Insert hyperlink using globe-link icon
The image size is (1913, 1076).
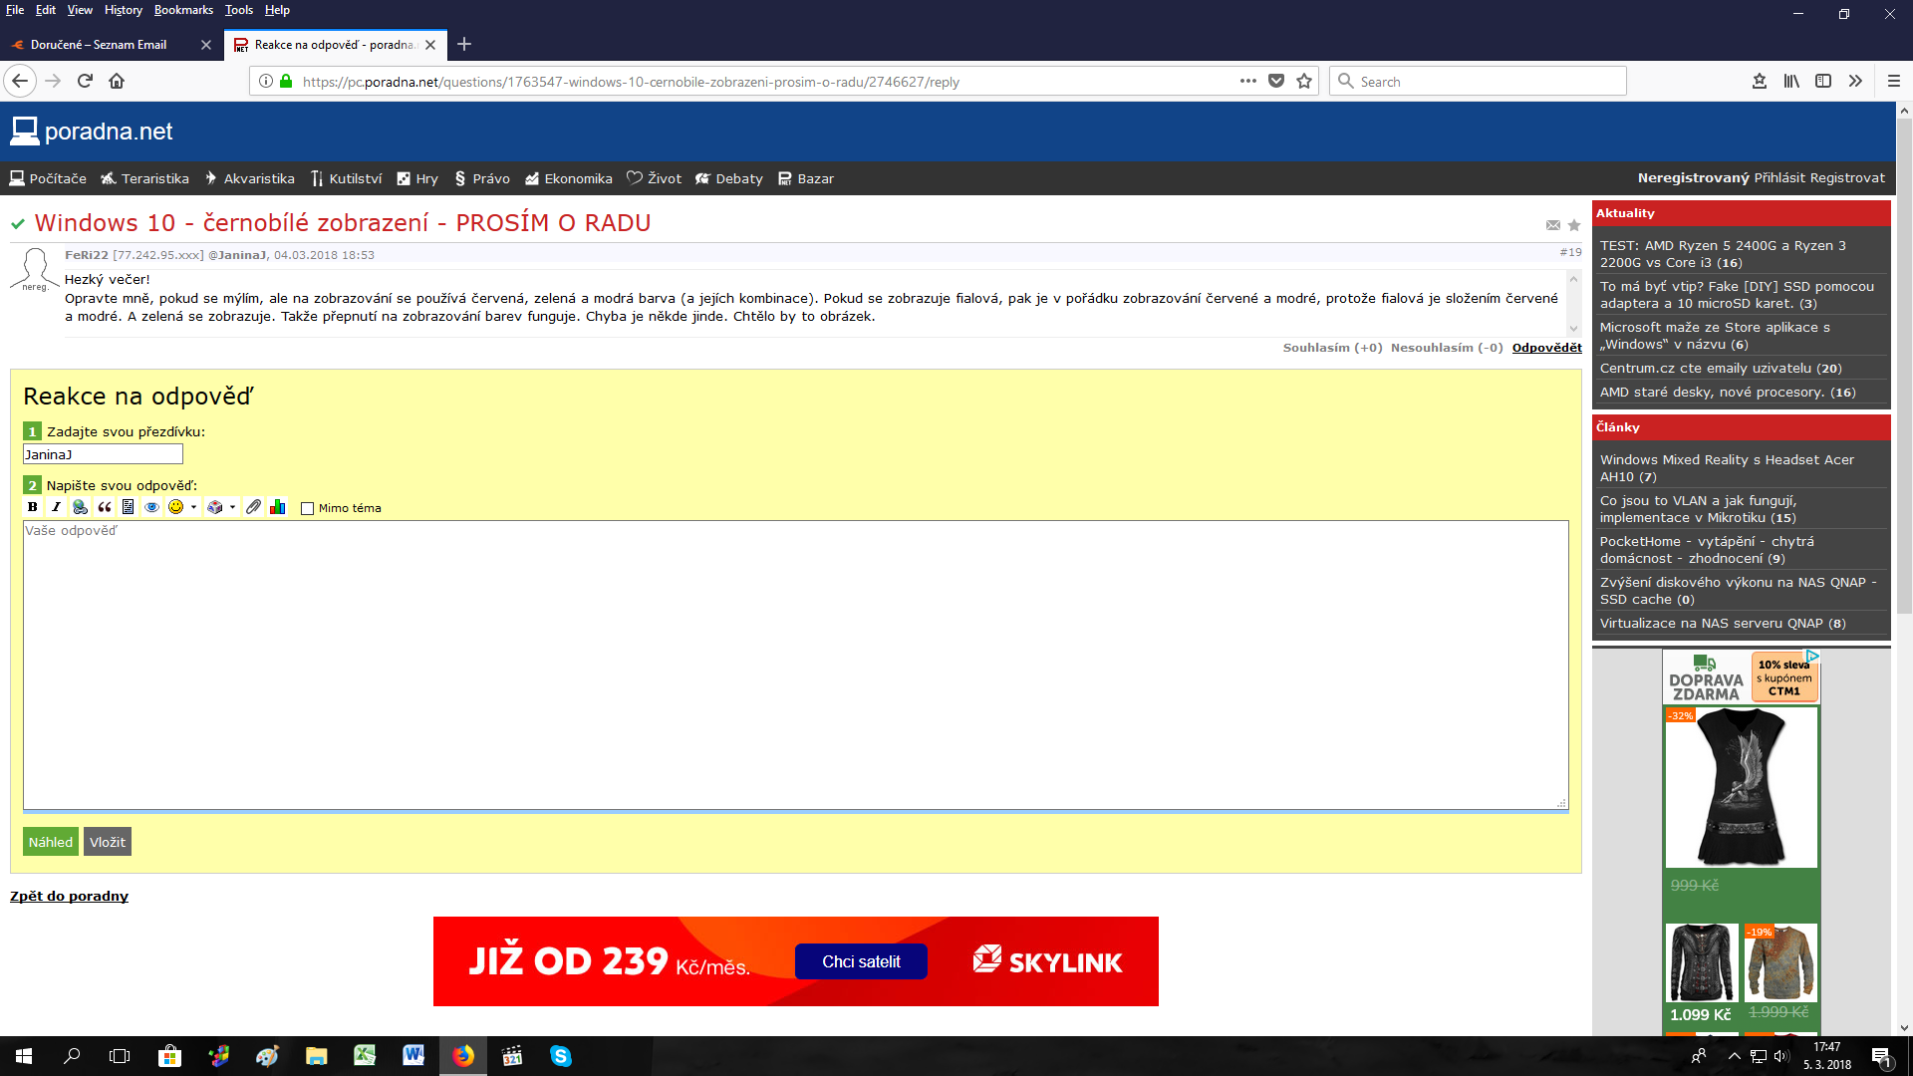(81, 507)
